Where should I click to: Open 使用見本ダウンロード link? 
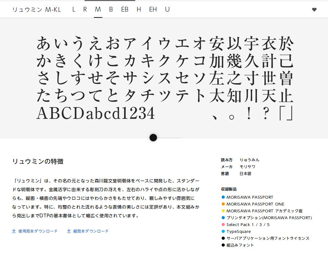pyautogui.click(x=38, y=231)
